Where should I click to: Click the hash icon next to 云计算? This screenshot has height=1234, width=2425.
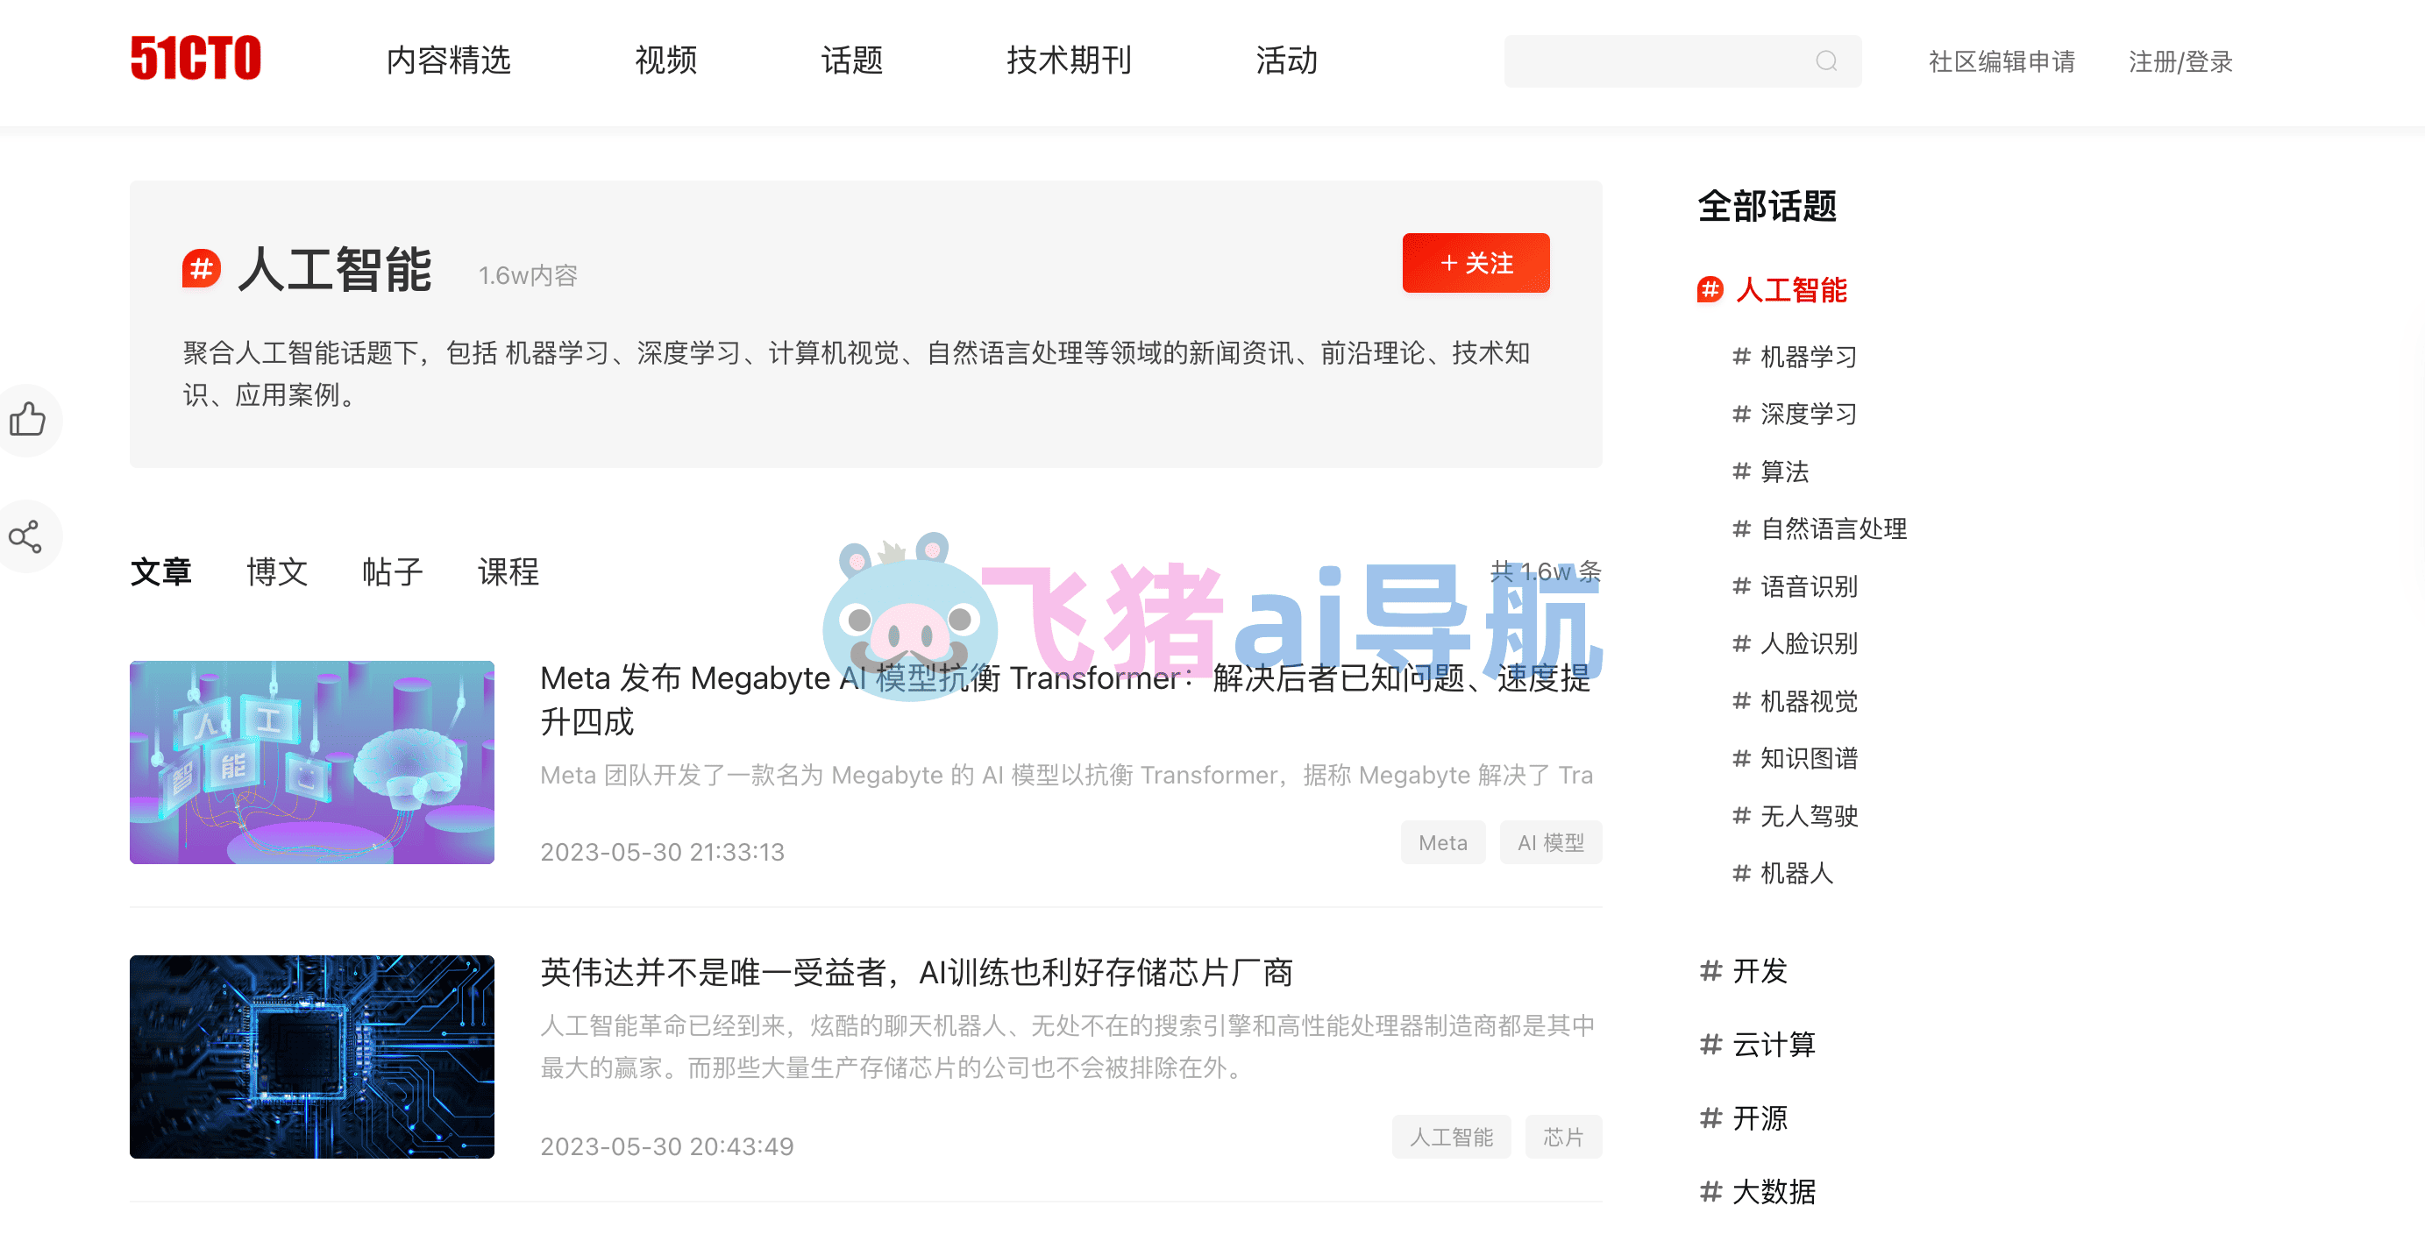tap(1710, 1044)
